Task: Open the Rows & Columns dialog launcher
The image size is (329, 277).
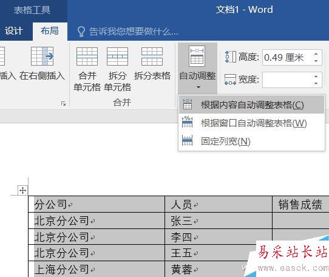Action: pos(63,103)
